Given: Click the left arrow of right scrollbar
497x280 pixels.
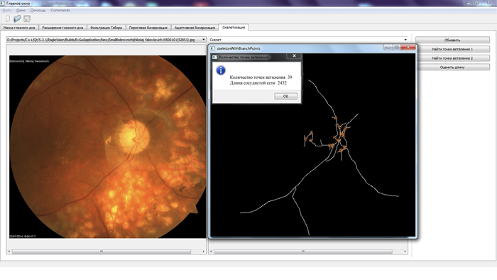Looking at the screenshot, I should click(x=211, y=252).
